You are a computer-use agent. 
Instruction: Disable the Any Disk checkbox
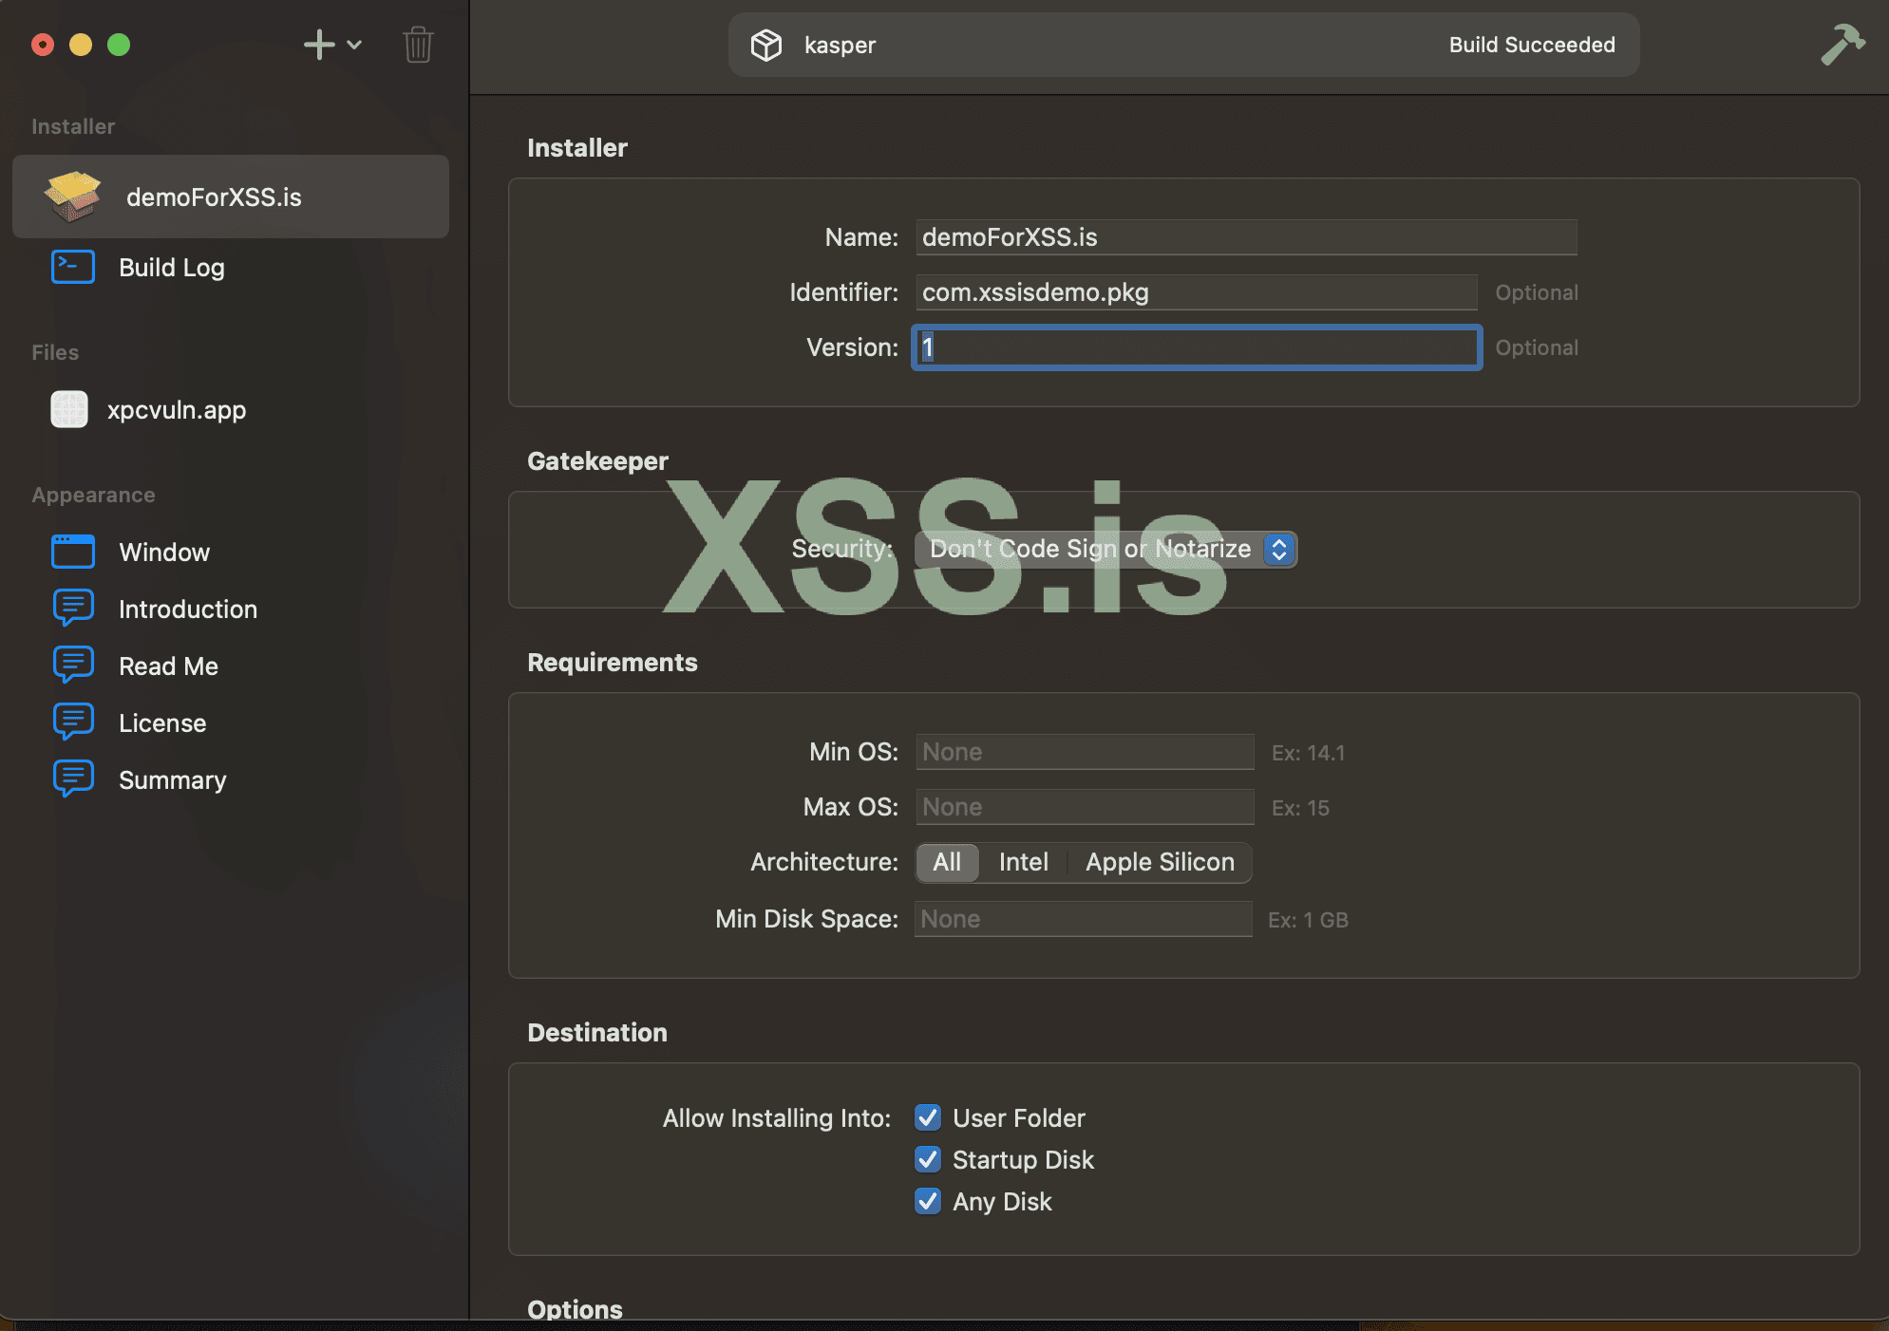coord(928,1201)
